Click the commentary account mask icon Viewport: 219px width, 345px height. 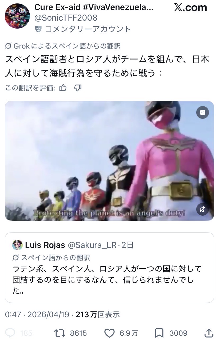coord(38,29)
